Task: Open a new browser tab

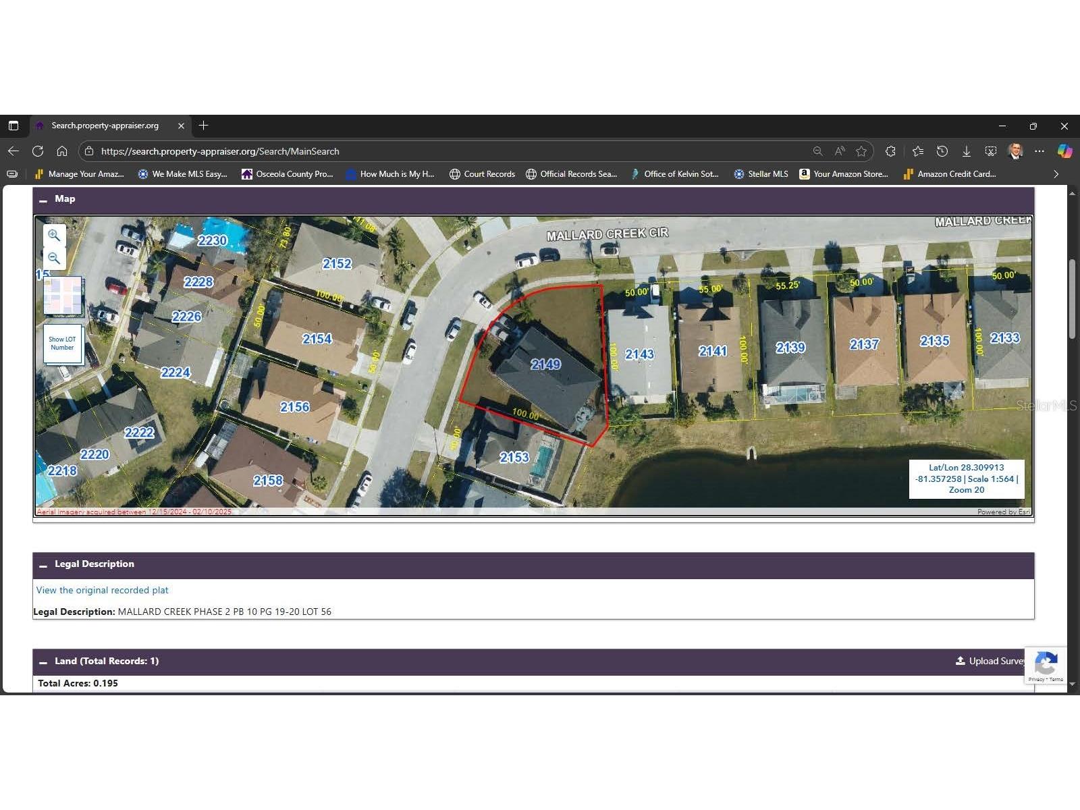Action: click(x=203, y=126)
